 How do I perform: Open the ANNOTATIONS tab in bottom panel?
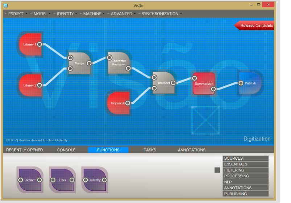pos(191,150)
